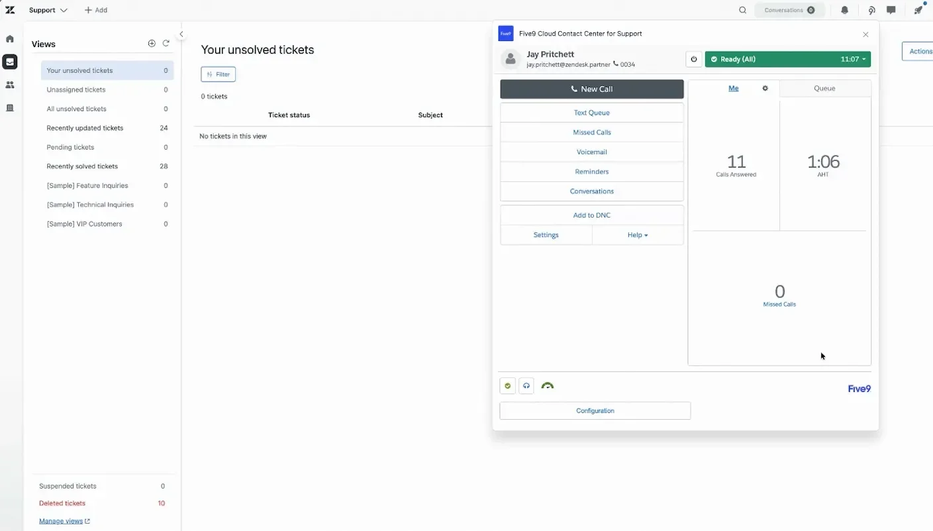Collapse the Views panel with the chevron
Screen dimensions: 933x531
pos(181,34)
